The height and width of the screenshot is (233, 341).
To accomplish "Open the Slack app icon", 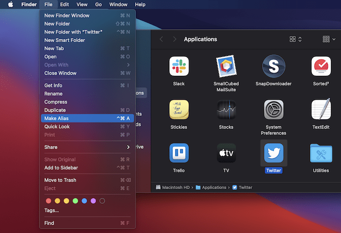I will 179,66.
